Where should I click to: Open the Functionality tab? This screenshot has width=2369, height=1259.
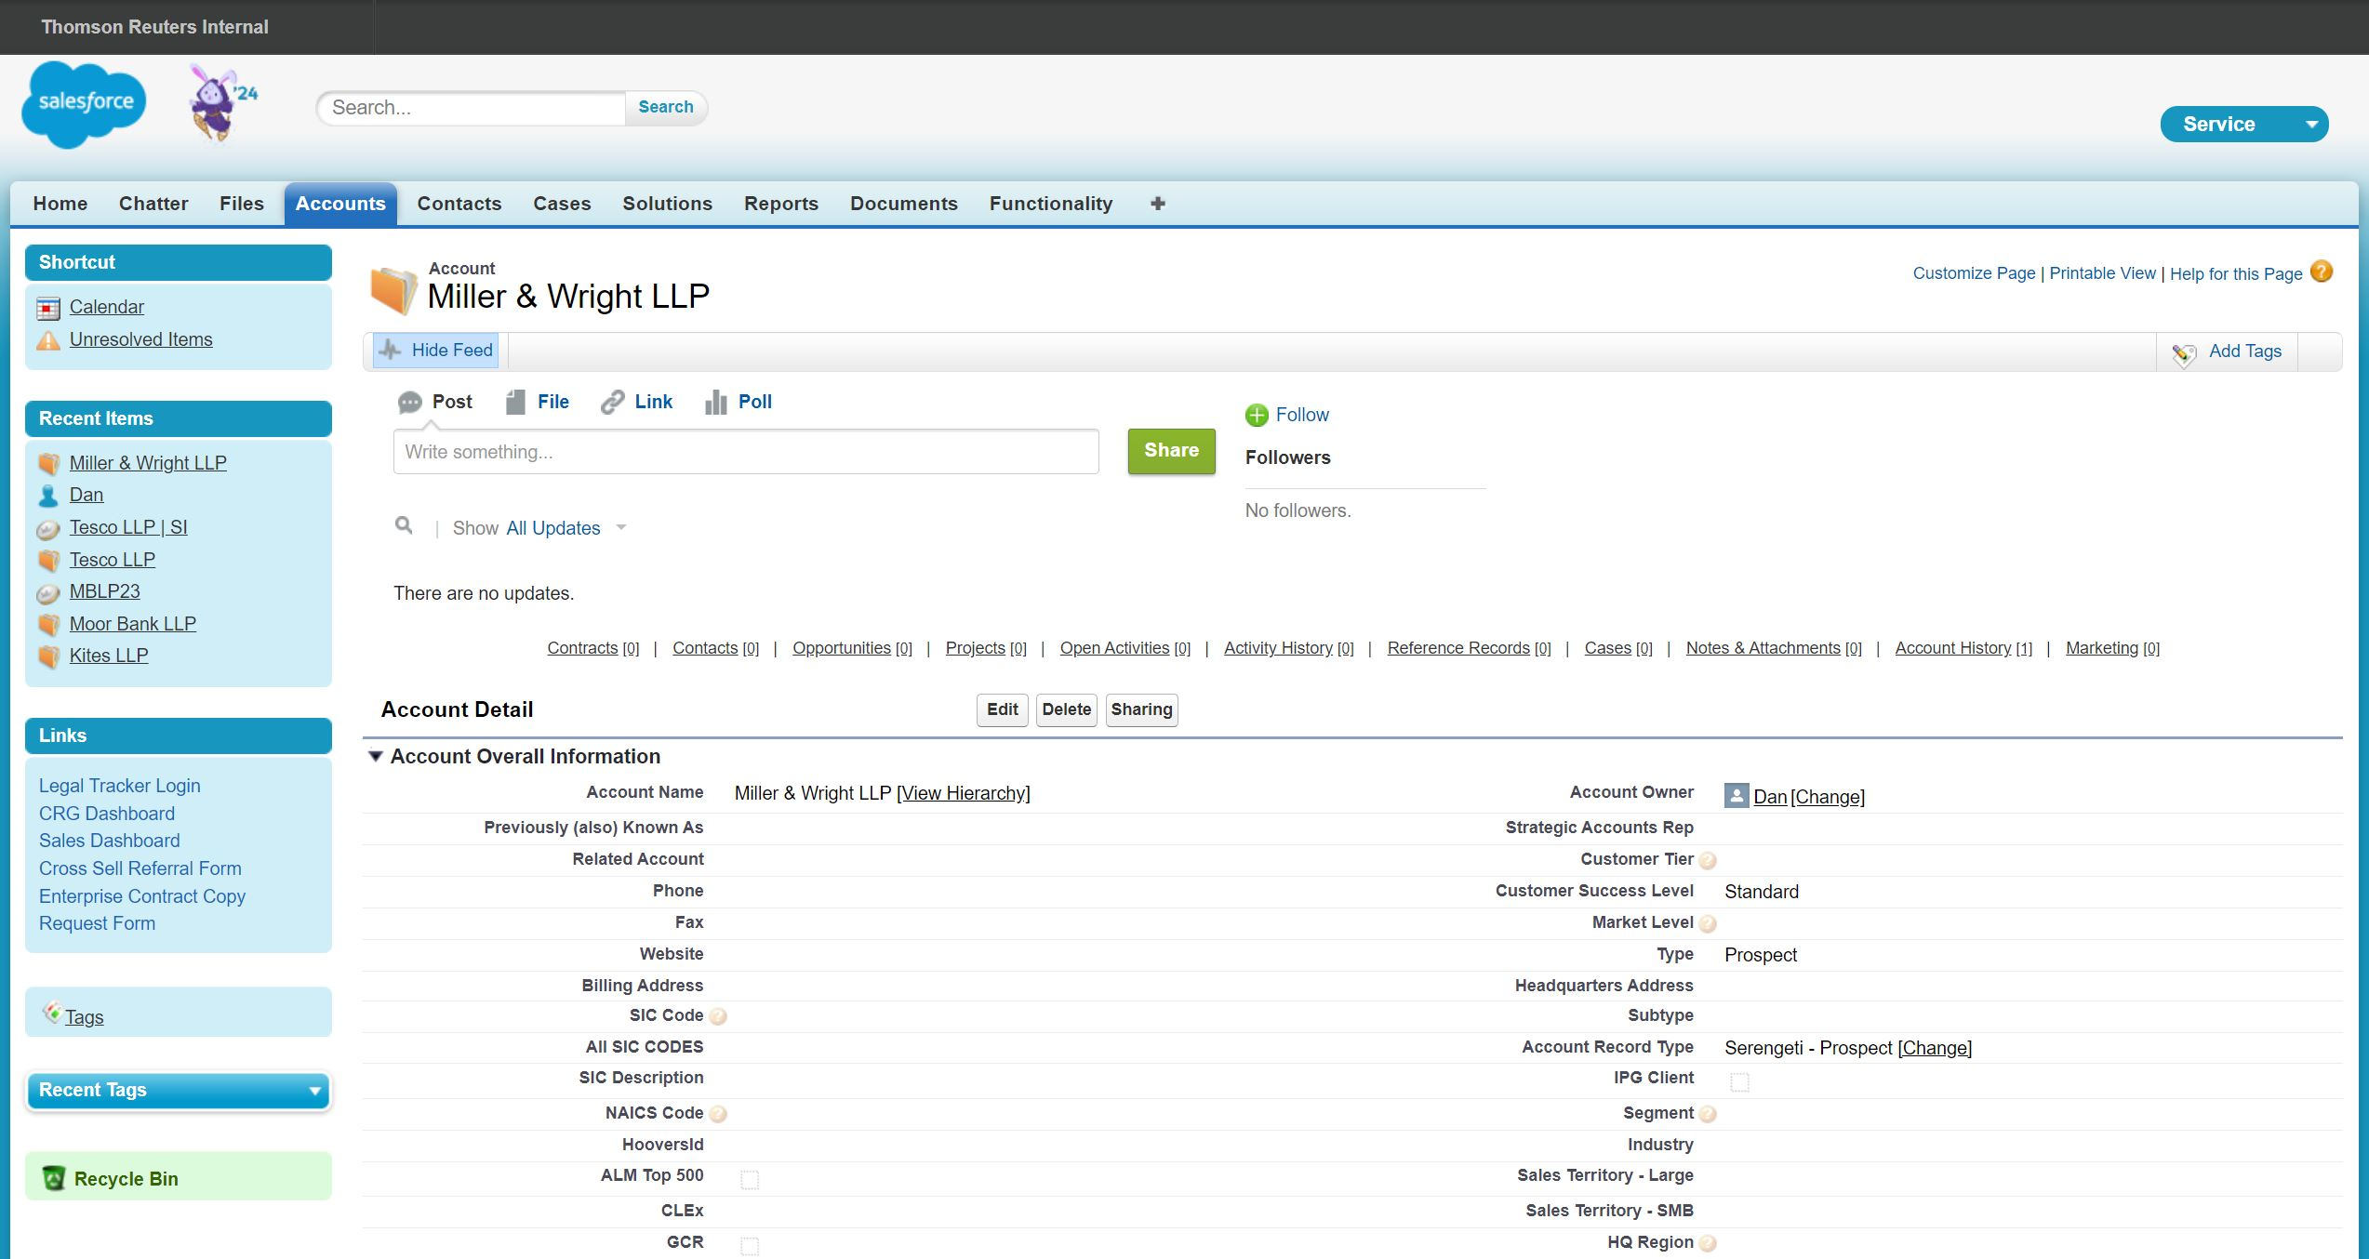(x=1051, y=204)
